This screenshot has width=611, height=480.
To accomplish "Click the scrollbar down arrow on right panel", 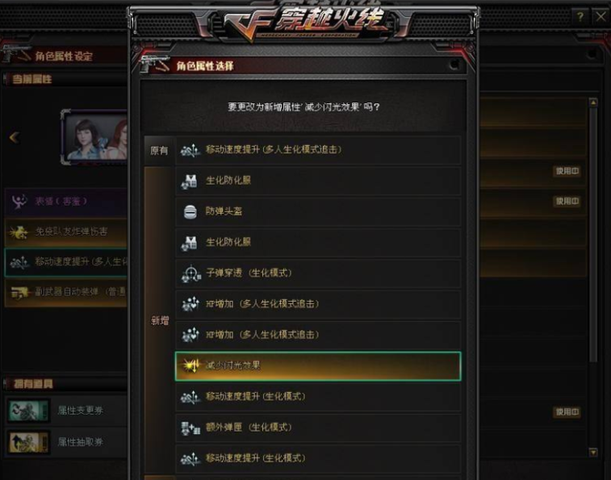I will tap(593, 452).
